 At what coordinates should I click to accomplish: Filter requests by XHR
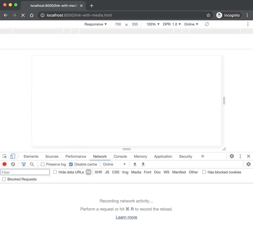[x=98, y=172]
